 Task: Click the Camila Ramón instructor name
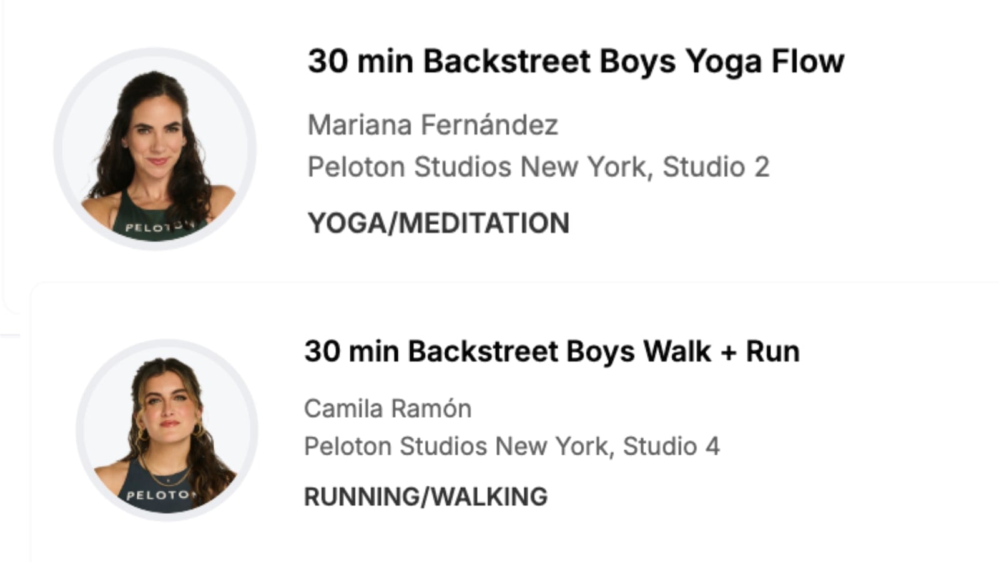[x=388, y=408]
